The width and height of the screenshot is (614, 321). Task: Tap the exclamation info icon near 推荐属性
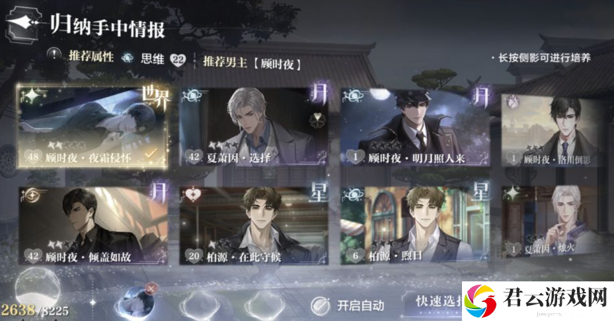(54, 55)
